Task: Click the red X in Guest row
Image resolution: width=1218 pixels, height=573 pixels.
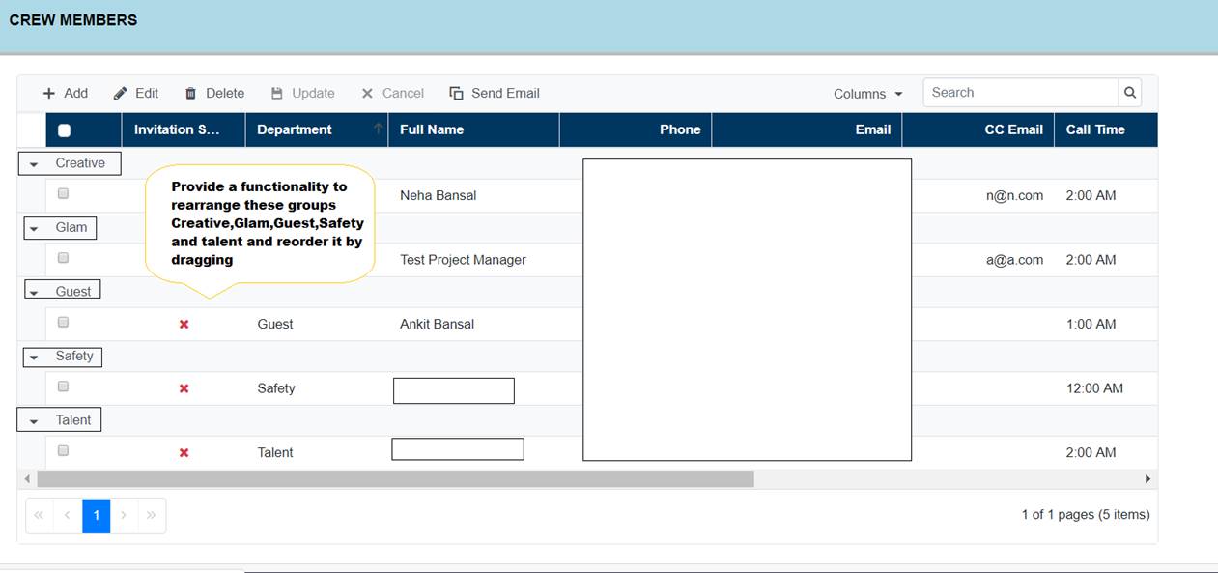Action: 184,325
